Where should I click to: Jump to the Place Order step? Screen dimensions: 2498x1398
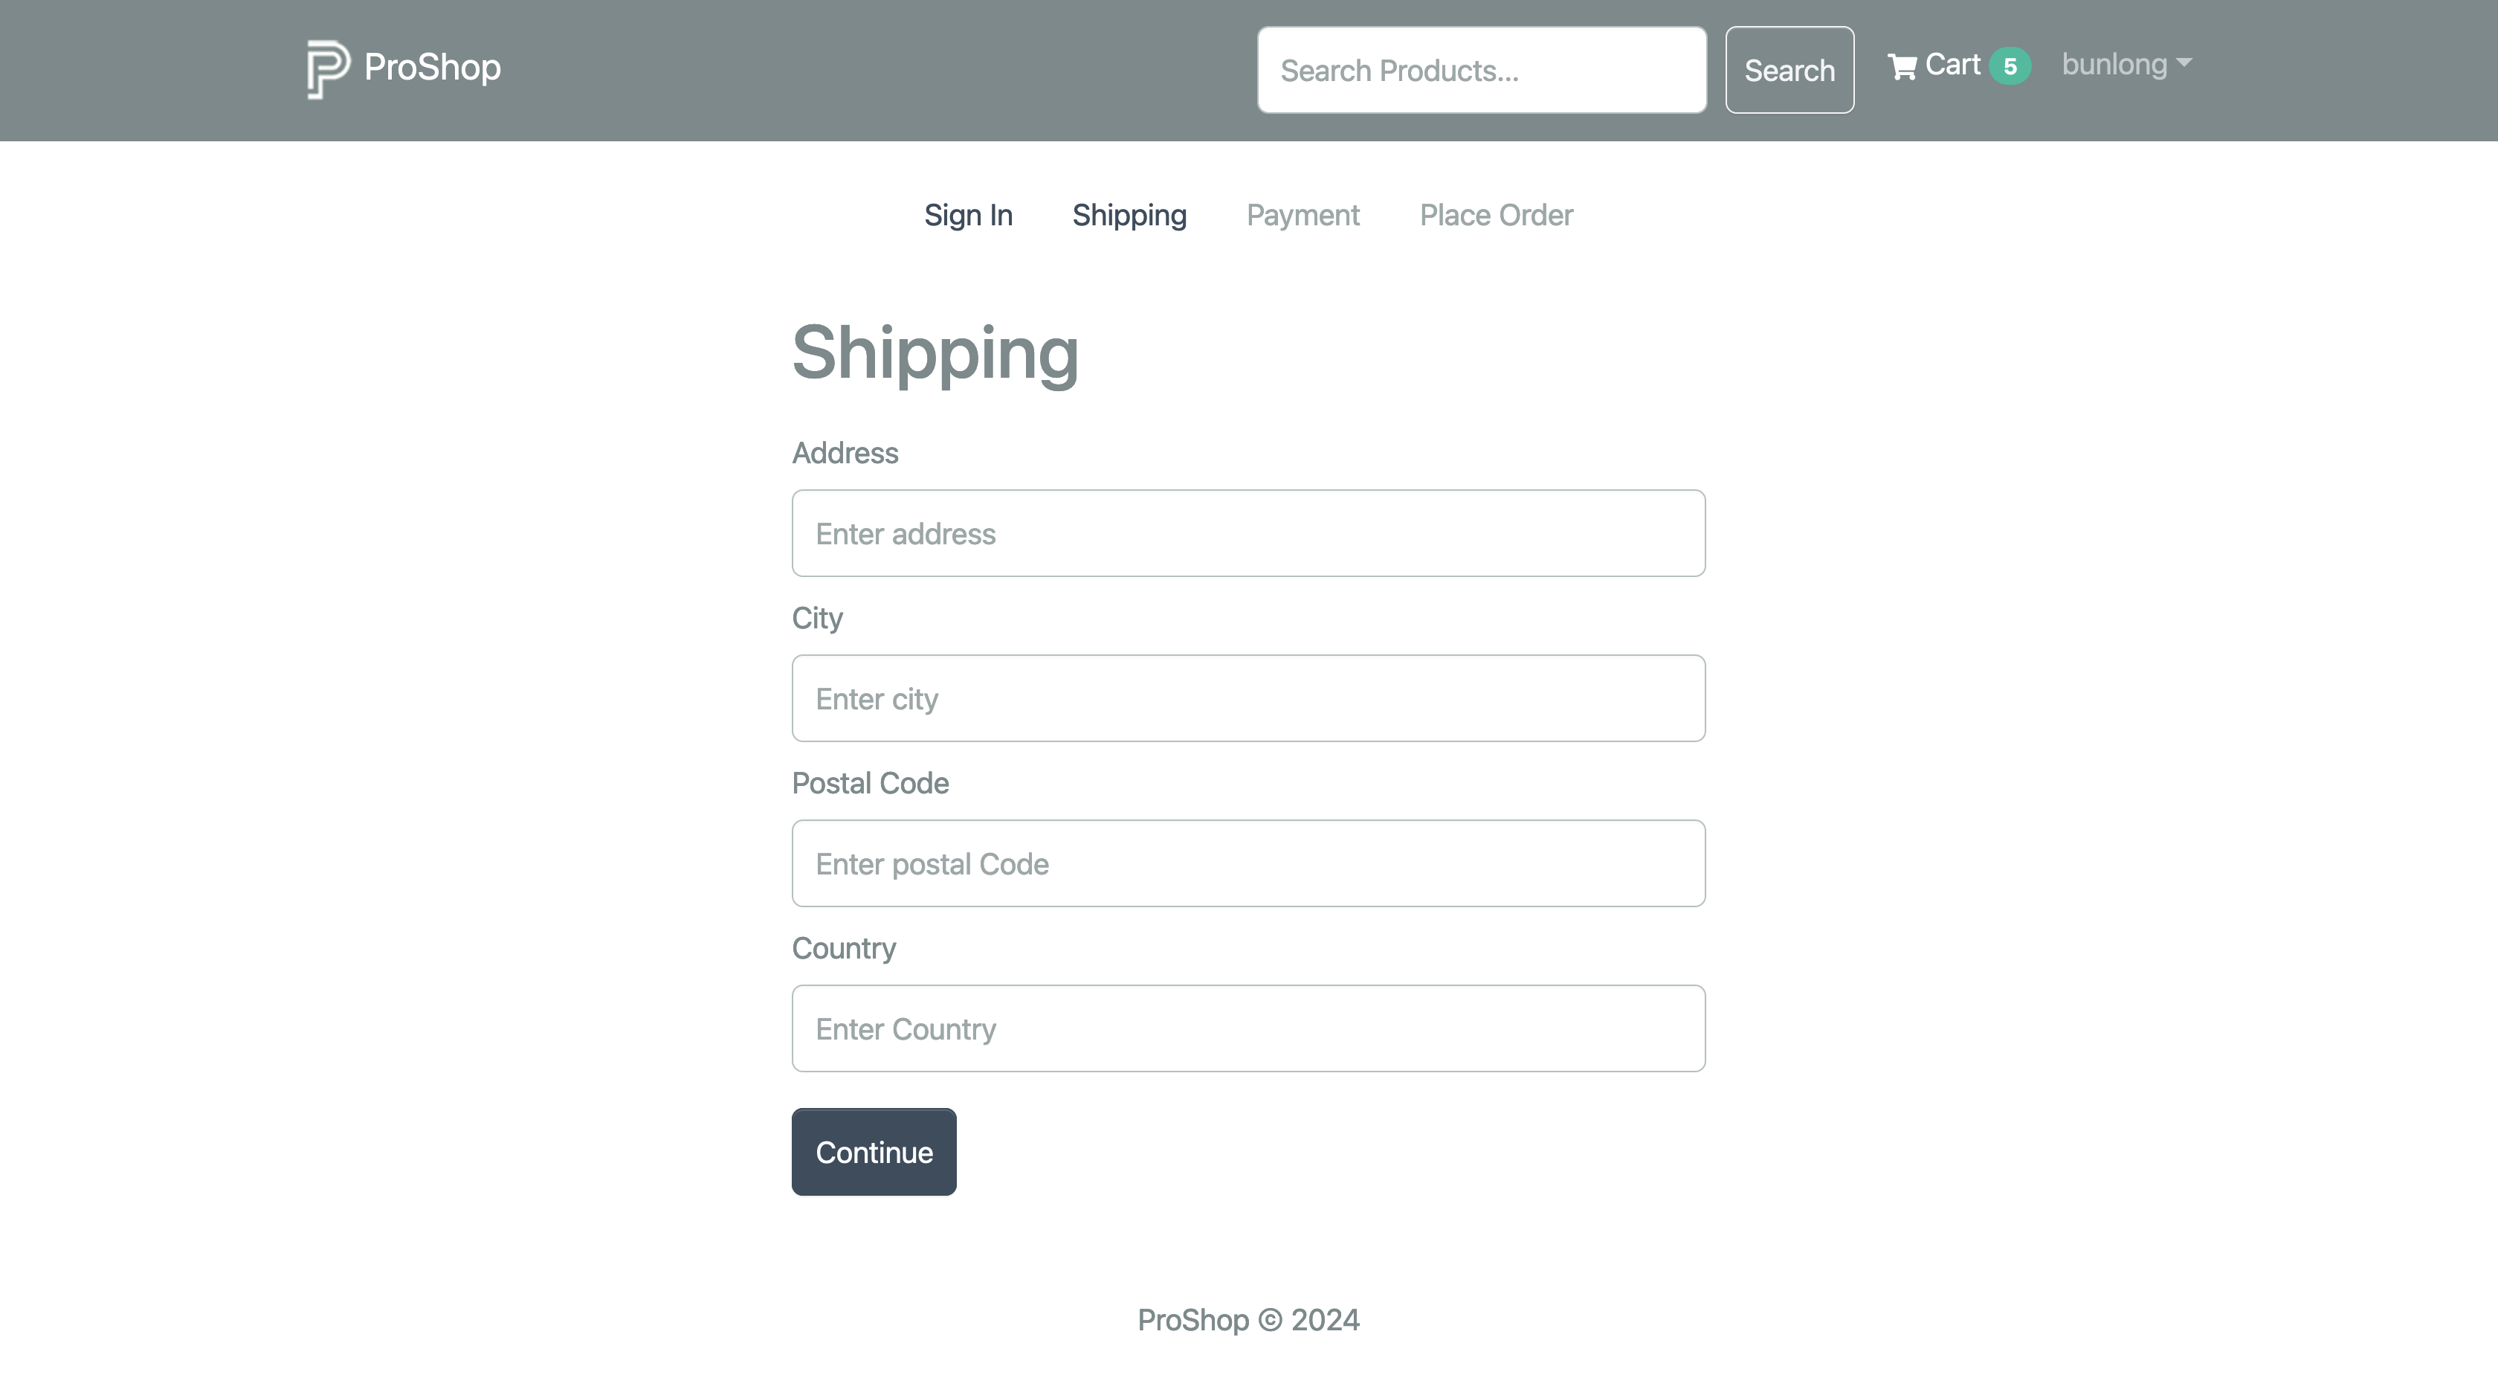tap(1495, 214)
